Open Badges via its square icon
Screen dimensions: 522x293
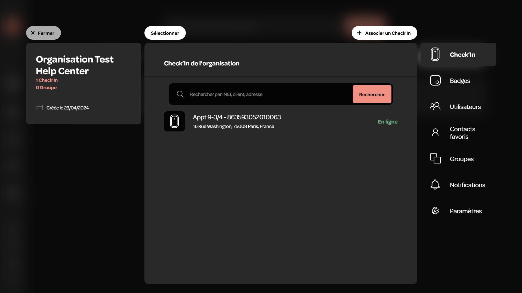435,80
